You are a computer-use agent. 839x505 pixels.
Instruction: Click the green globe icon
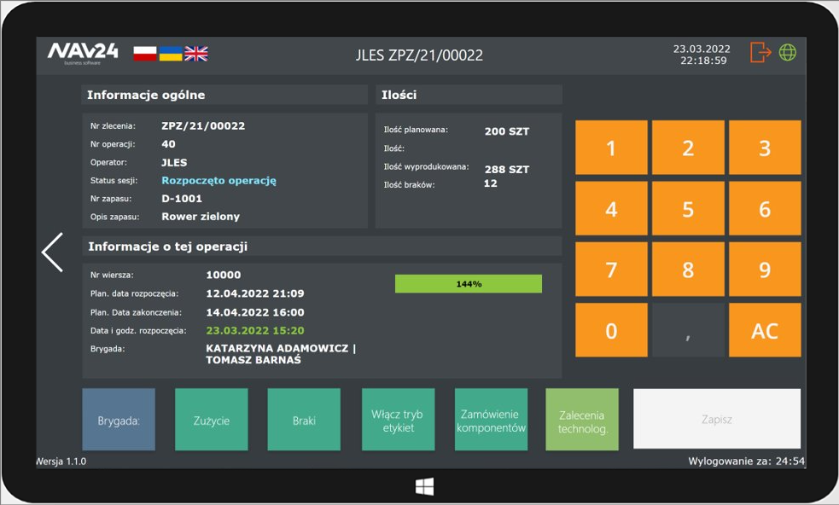(788, 53)
